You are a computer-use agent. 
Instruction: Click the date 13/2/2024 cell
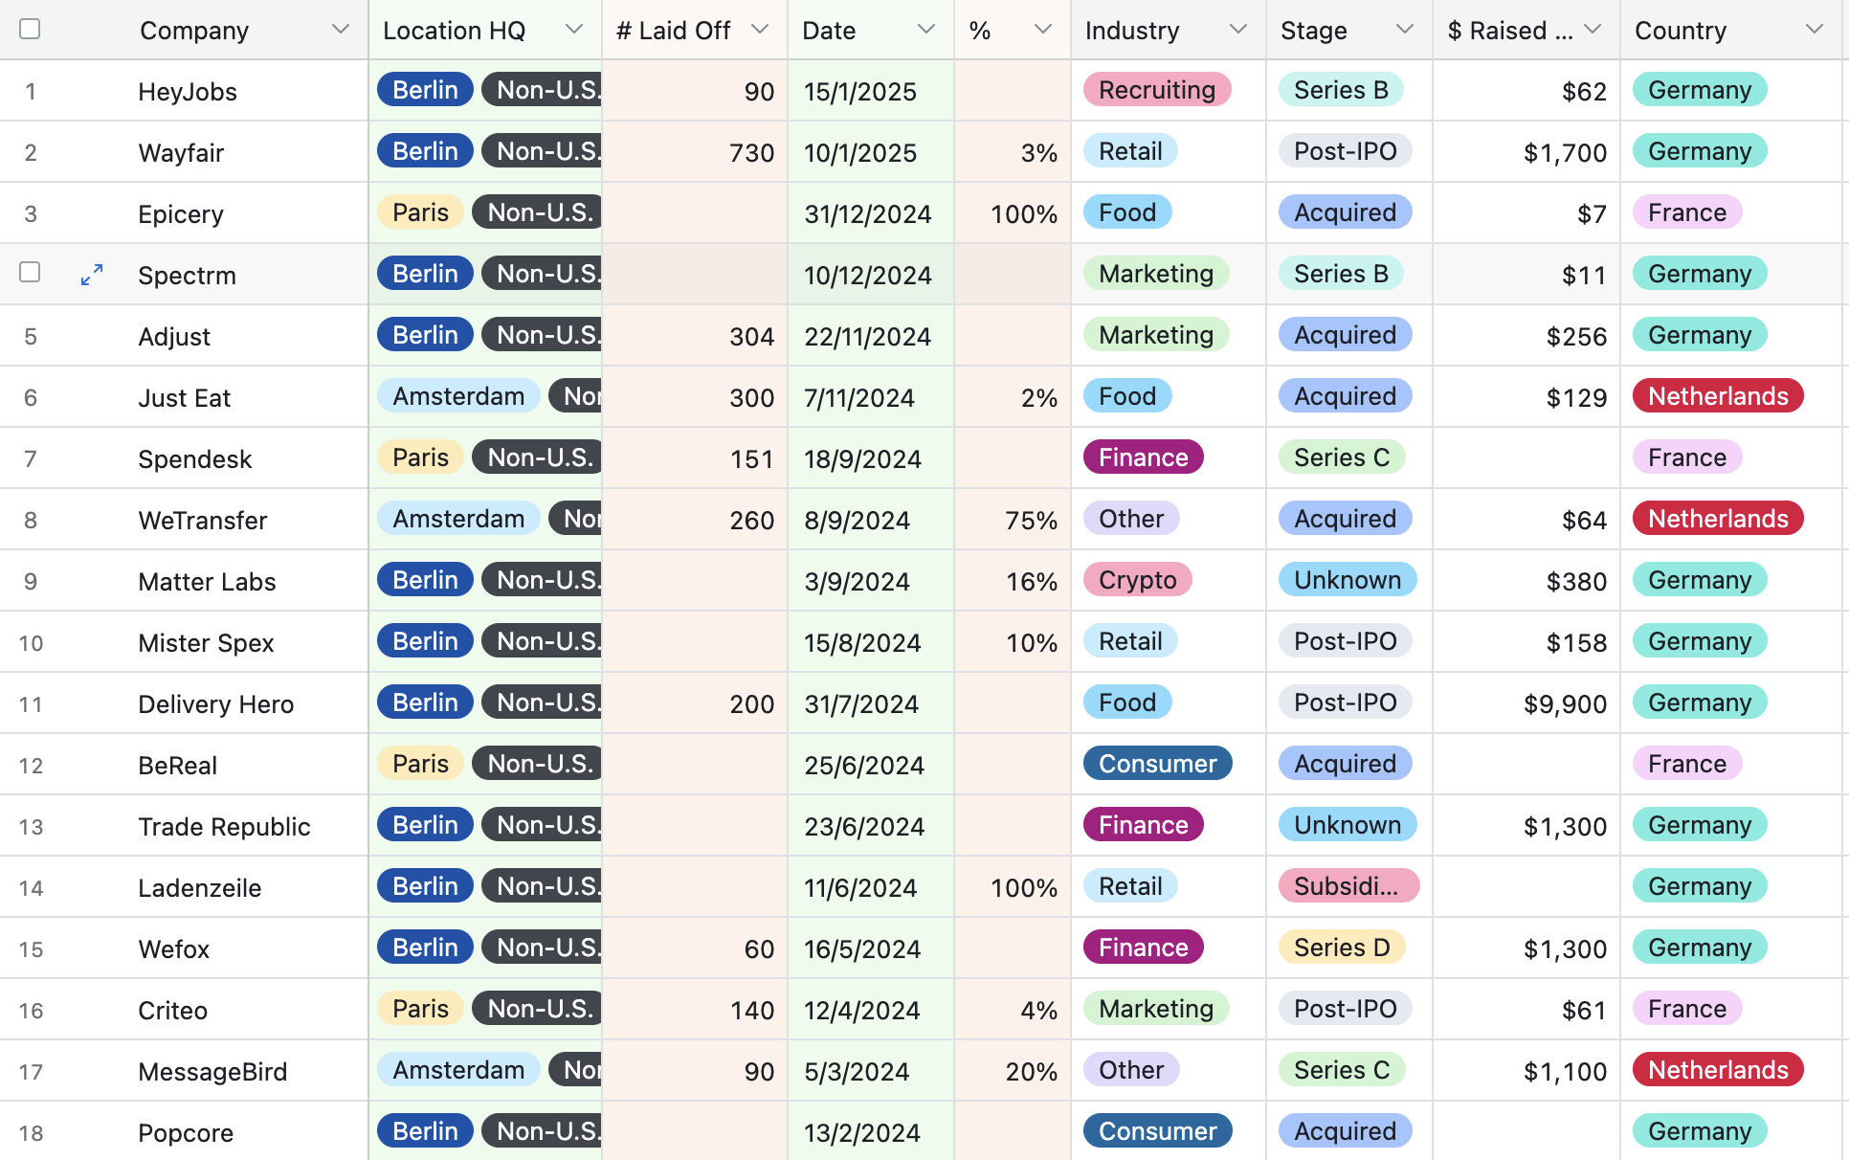click(871, 1132)
